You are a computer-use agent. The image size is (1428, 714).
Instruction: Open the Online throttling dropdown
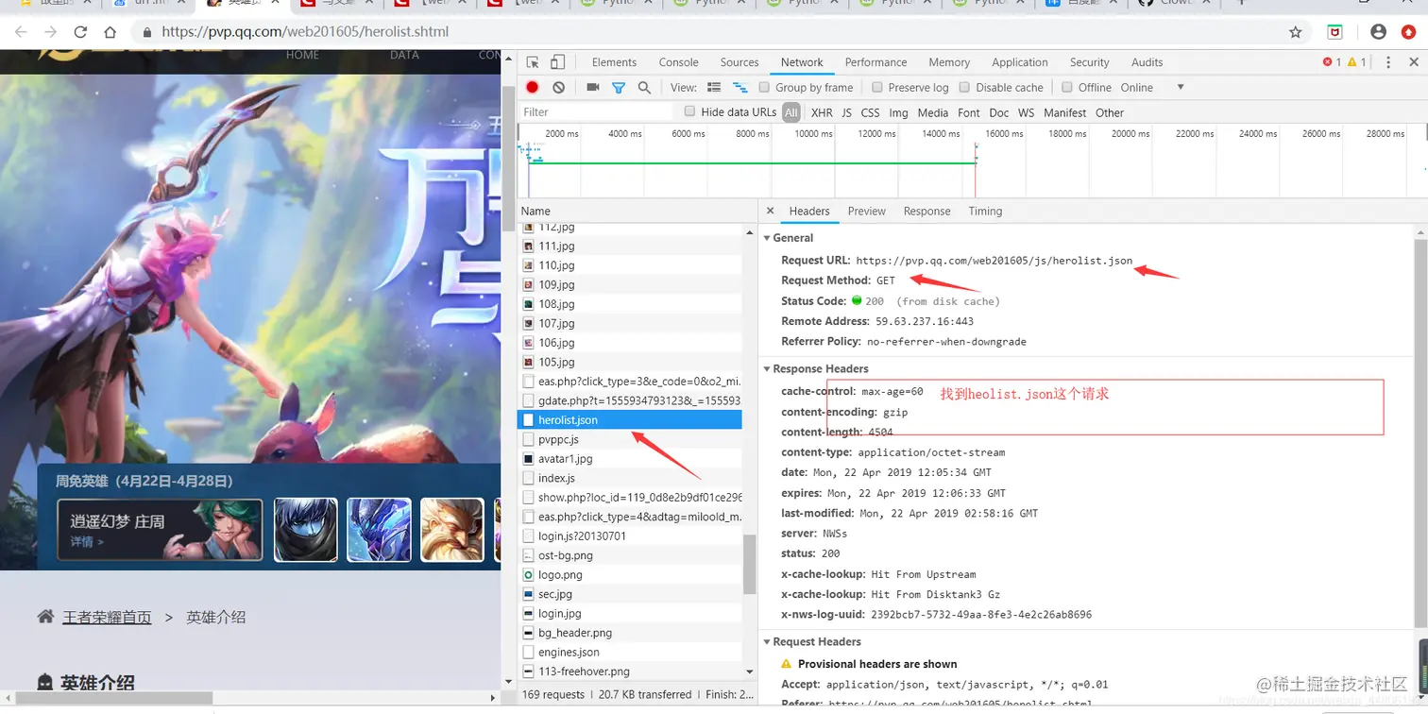click(1152, 87)
